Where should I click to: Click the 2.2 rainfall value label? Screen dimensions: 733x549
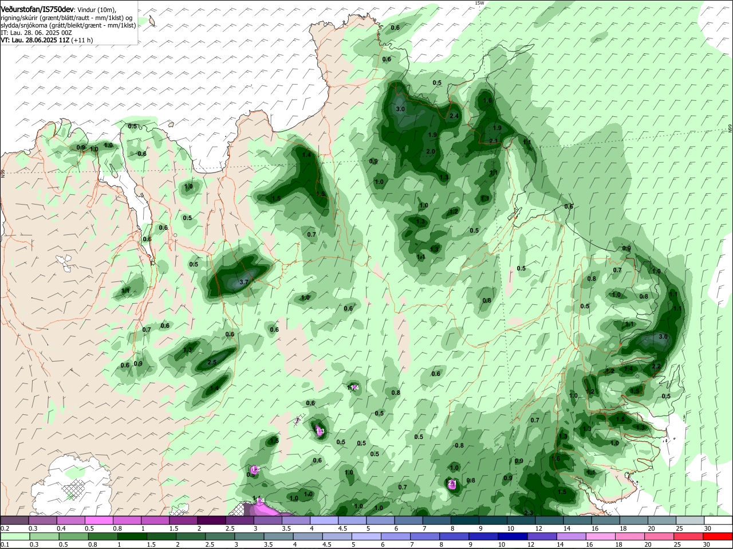pos(656,367)
